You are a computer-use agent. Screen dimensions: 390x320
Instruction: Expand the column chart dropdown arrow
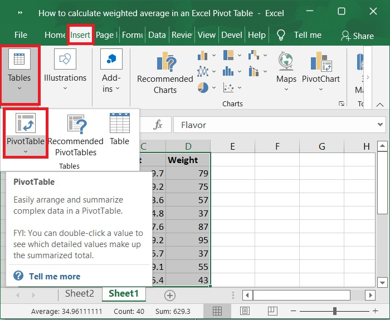214,56
